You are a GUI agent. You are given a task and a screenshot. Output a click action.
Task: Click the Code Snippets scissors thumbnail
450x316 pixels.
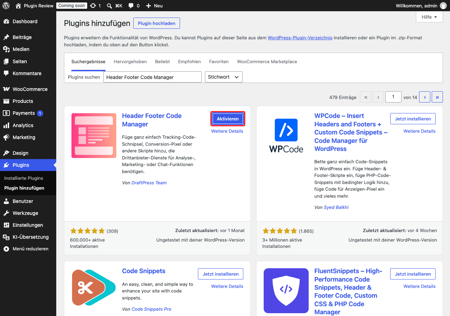94,288
